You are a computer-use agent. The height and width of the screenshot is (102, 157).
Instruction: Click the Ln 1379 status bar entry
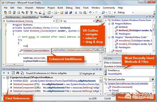click(x=93, y=99)
